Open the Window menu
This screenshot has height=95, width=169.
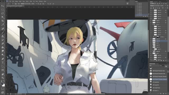click(x=41, y=1)
